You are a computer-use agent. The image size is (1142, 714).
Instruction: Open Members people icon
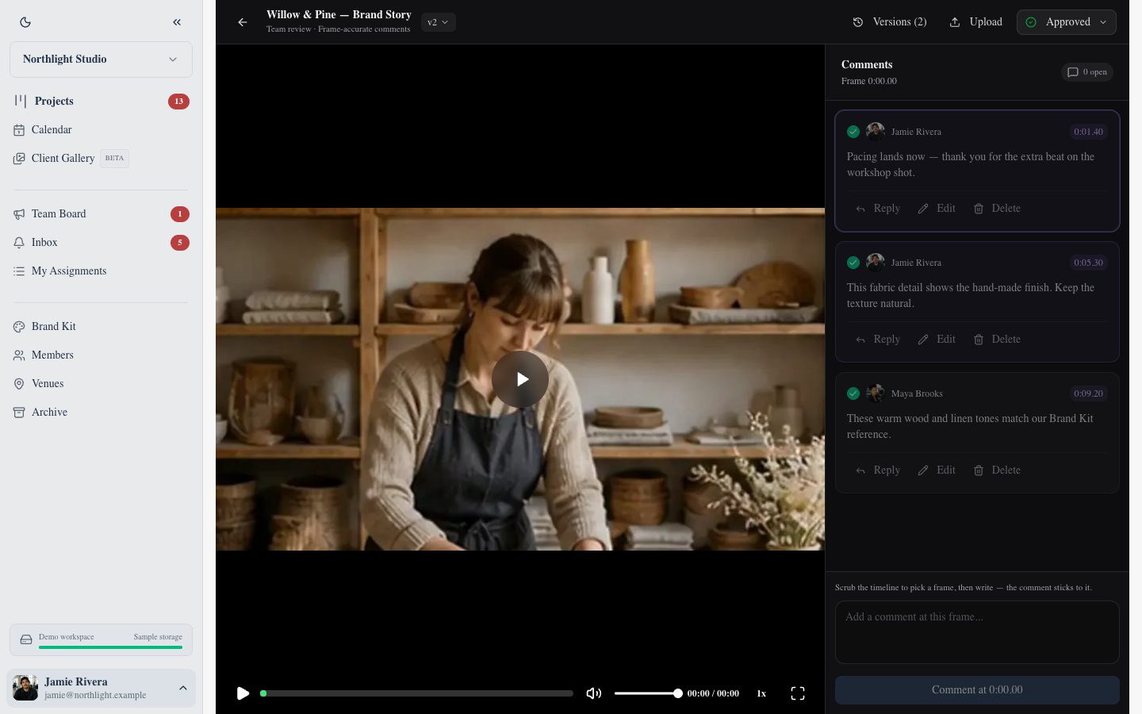(x=19, y=355)
